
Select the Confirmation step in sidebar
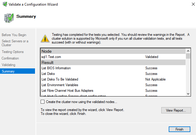(x=10, y=58)
